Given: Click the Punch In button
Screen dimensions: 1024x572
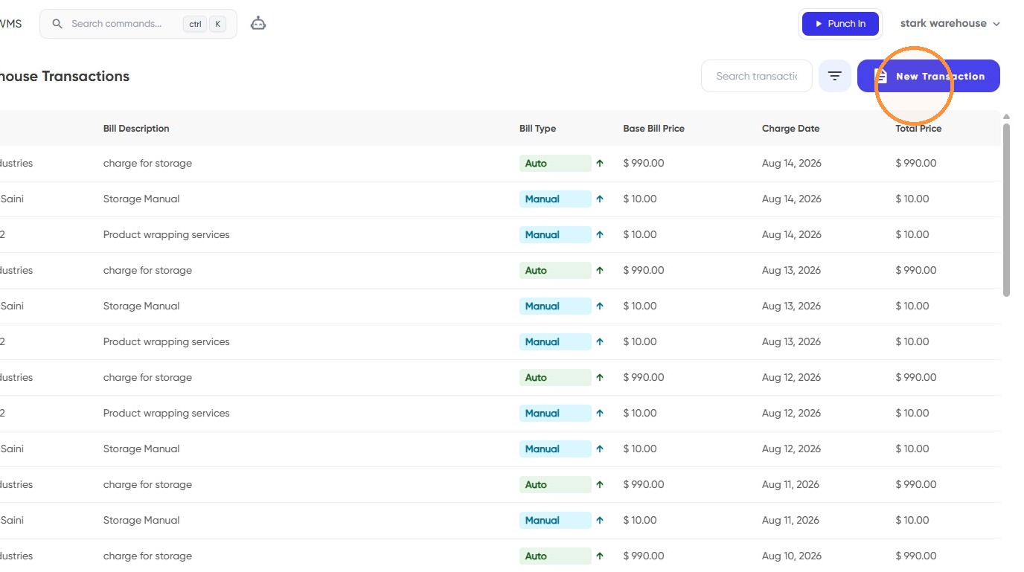Looking at the screenshot, I should (840, 24).
